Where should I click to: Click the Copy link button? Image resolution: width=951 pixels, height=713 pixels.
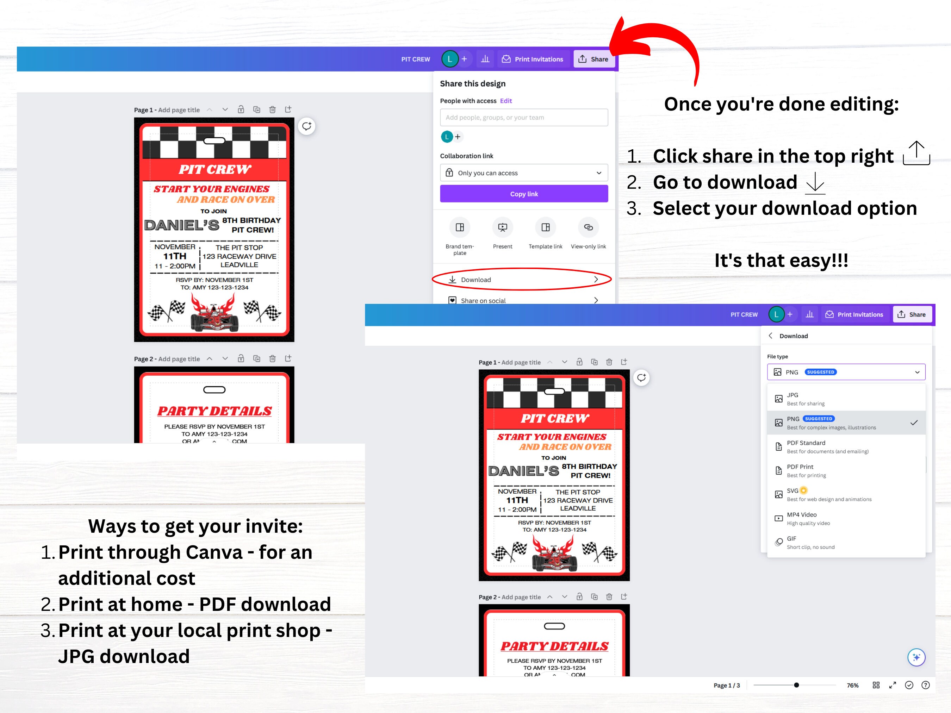[x=524, y=193]
